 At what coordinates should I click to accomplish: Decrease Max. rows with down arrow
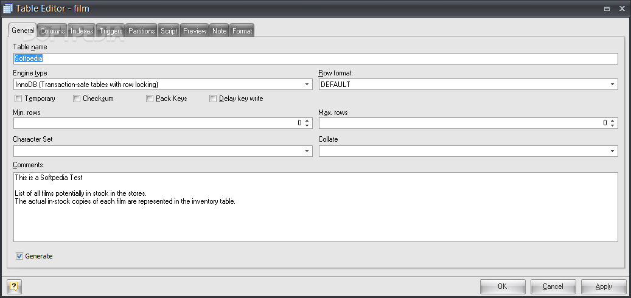(x=613, y=125)
